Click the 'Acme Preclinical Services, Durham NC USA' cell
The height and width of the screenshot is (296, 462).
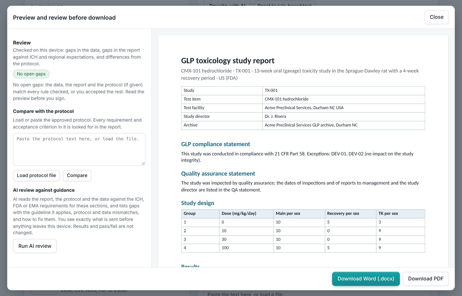(344, 108)
